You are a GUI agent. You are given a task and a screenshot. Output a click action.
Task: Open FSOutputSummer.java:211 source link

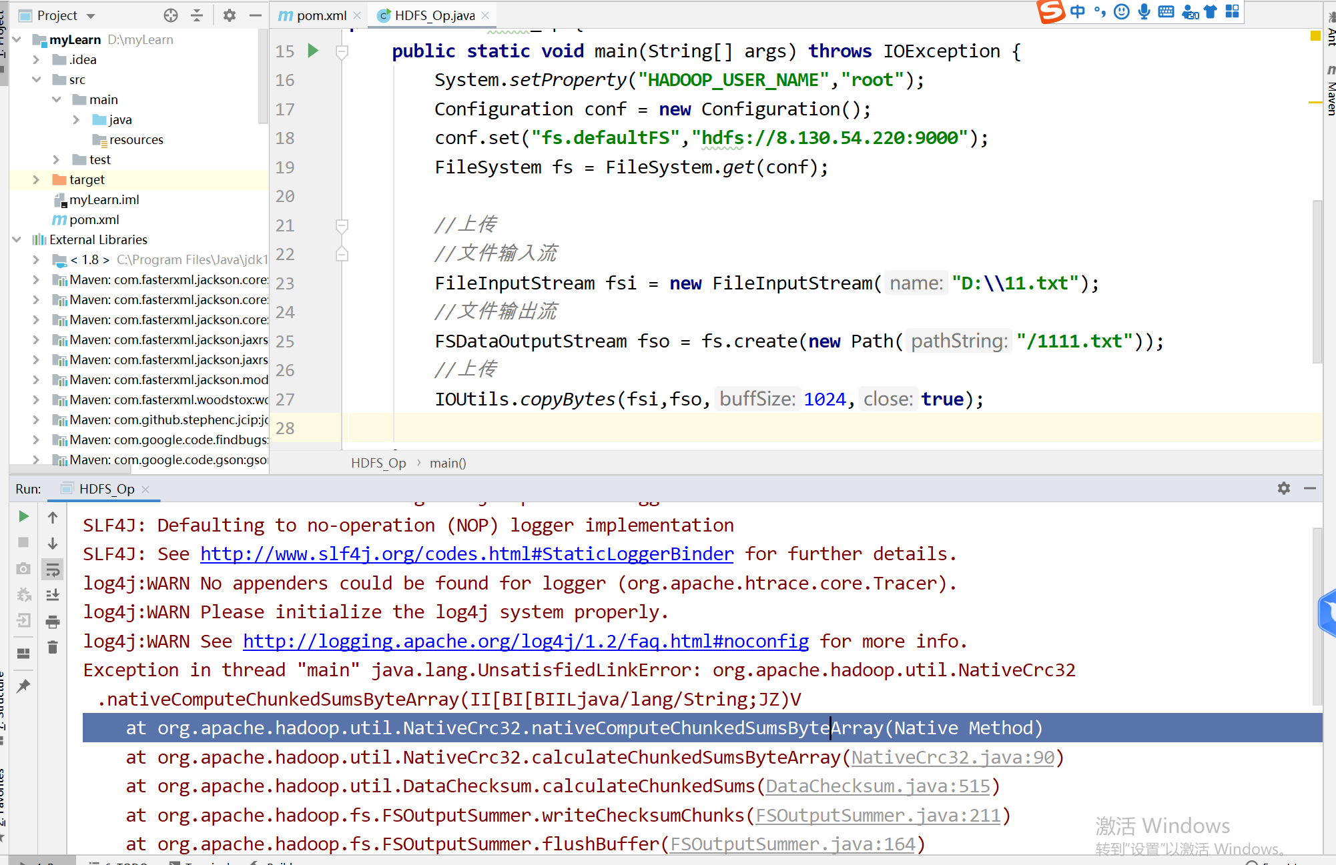point(878,815)
